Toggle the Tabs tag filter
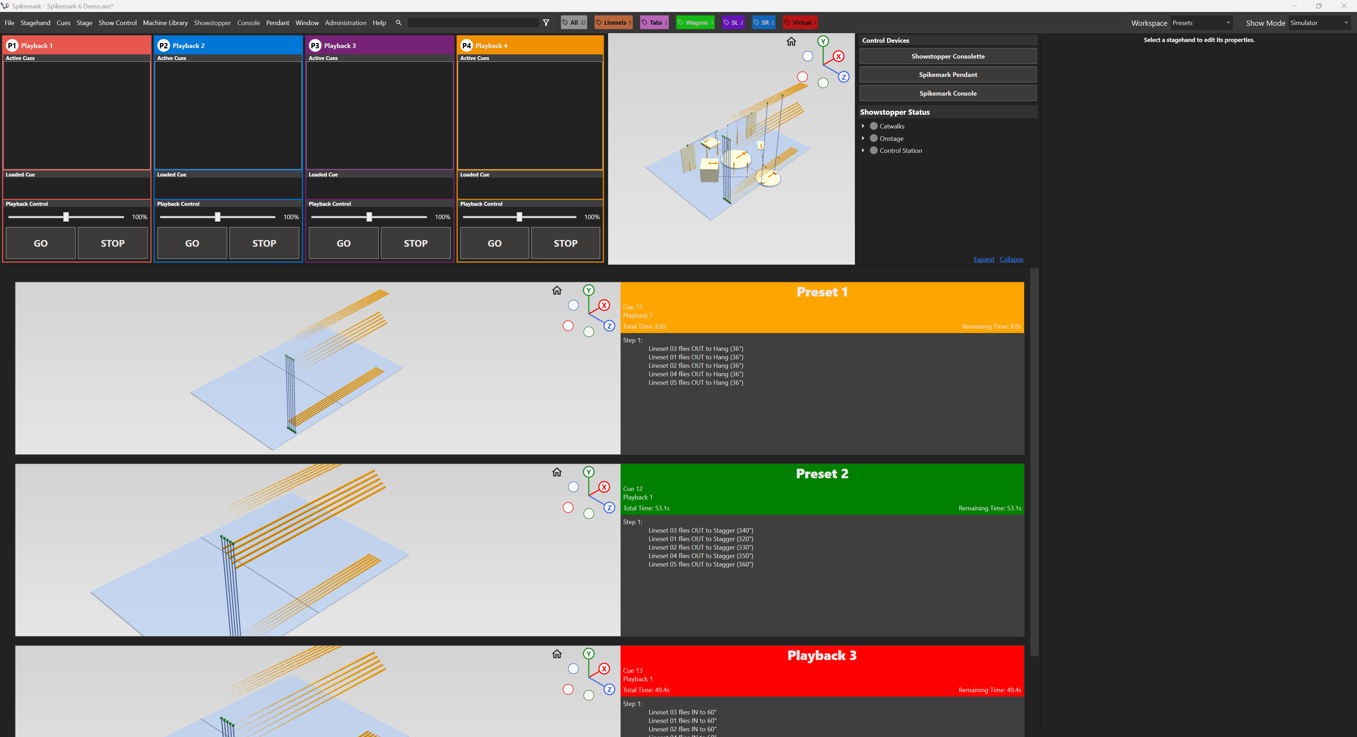 click(654, 23)
